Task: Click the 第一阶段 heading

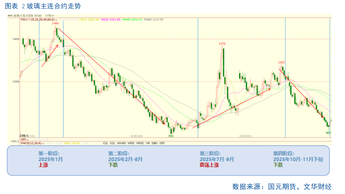Action: click(49, 153)
